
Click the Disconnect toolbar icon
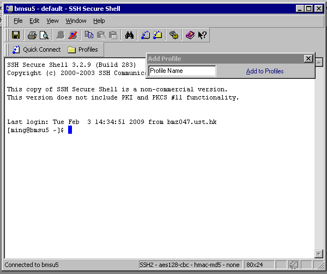pos(73,35)
